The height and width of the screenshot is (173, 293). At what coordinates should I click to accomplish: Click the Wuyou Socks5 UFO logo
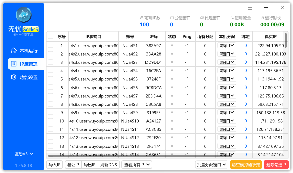[x=23, y=15]
